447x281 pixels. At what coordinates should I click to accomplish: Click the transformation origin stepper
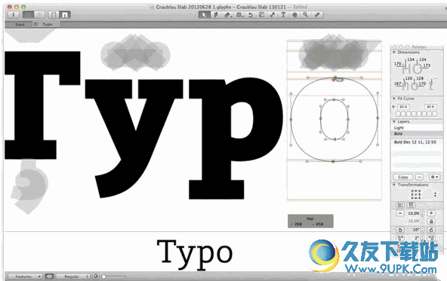click(x=435, y=194)
